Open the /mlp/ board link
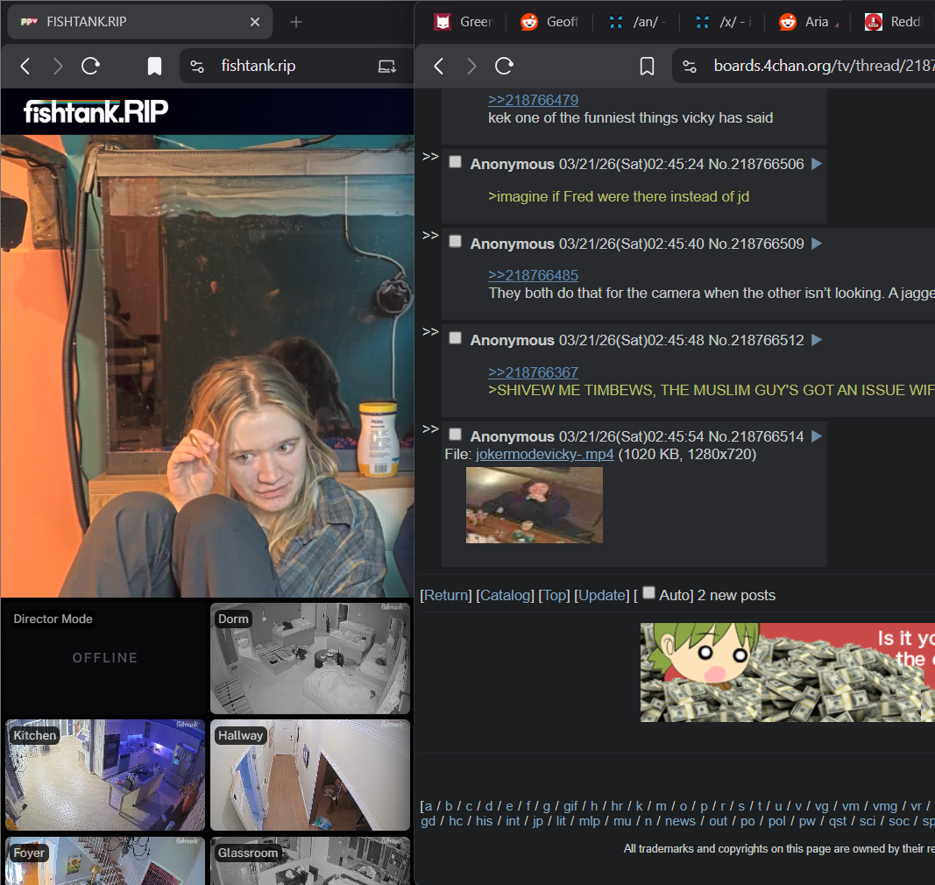This screenshot has height=885, width=935. [x=589, y=821]
